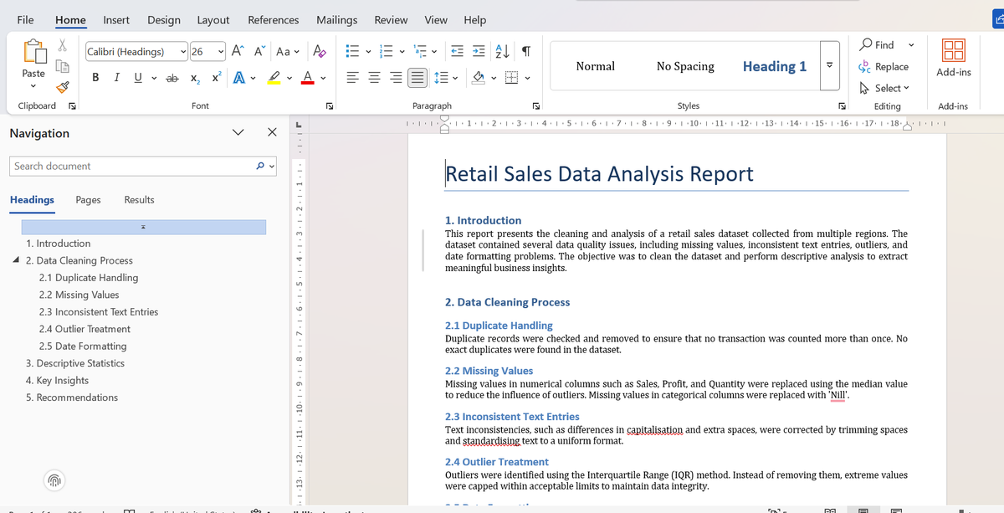The width and height of the screenshot is (1004, 513).
Task: Center align the text
Action: coord(374,77)
